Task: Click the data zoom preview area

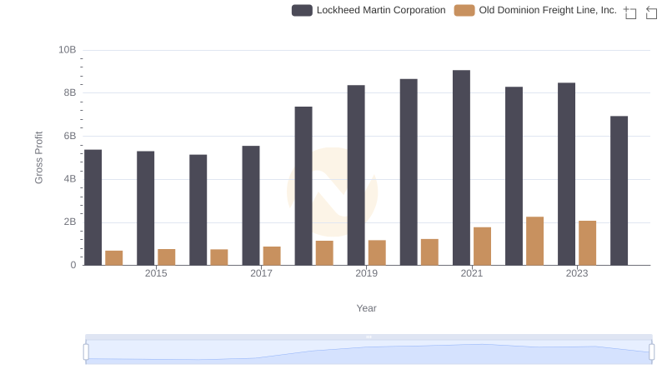Action: 369,352
